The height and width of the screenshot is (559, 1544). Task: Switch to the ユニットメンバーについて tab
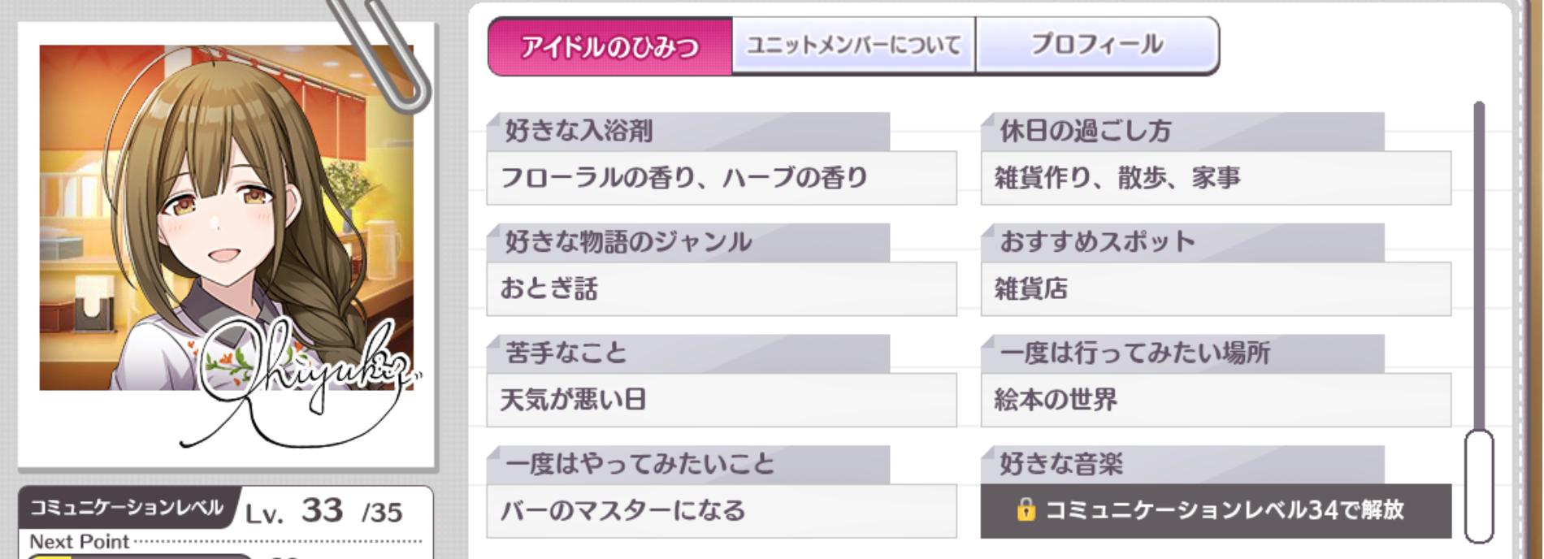[x=853, y=45]
